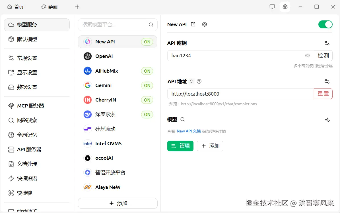Click 添加 button to add model
The height and width of the screenshot is (213, 340).
tap(210, 146)
